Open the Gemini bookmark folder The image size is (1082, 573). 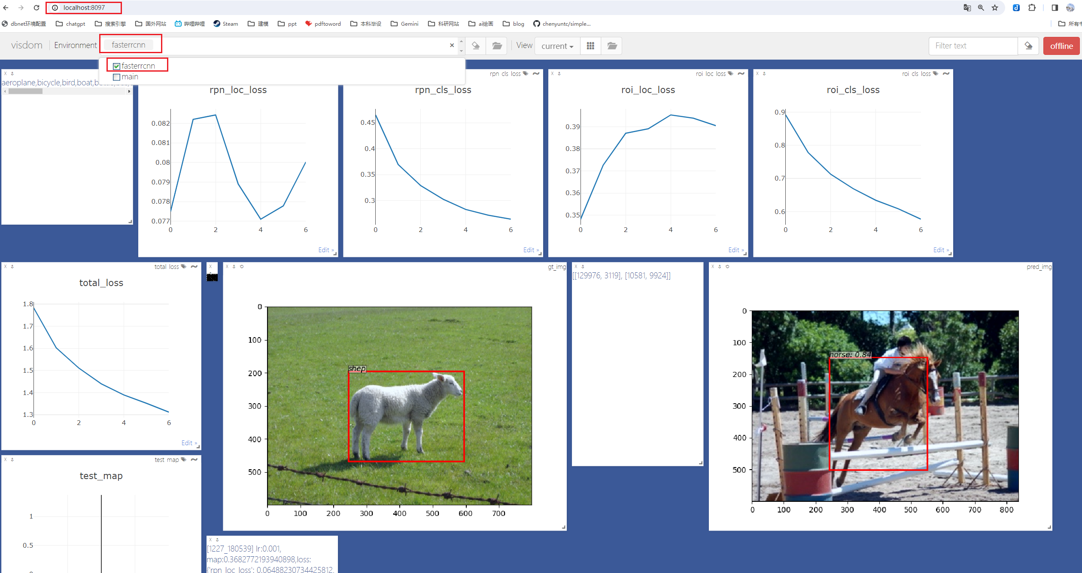click(x=404, y=24)
